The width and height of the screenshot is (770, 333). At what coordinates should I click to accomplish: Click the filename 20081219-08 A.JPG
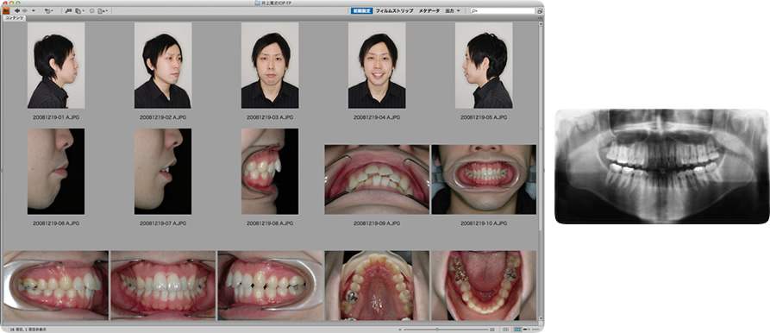point(270,223)
